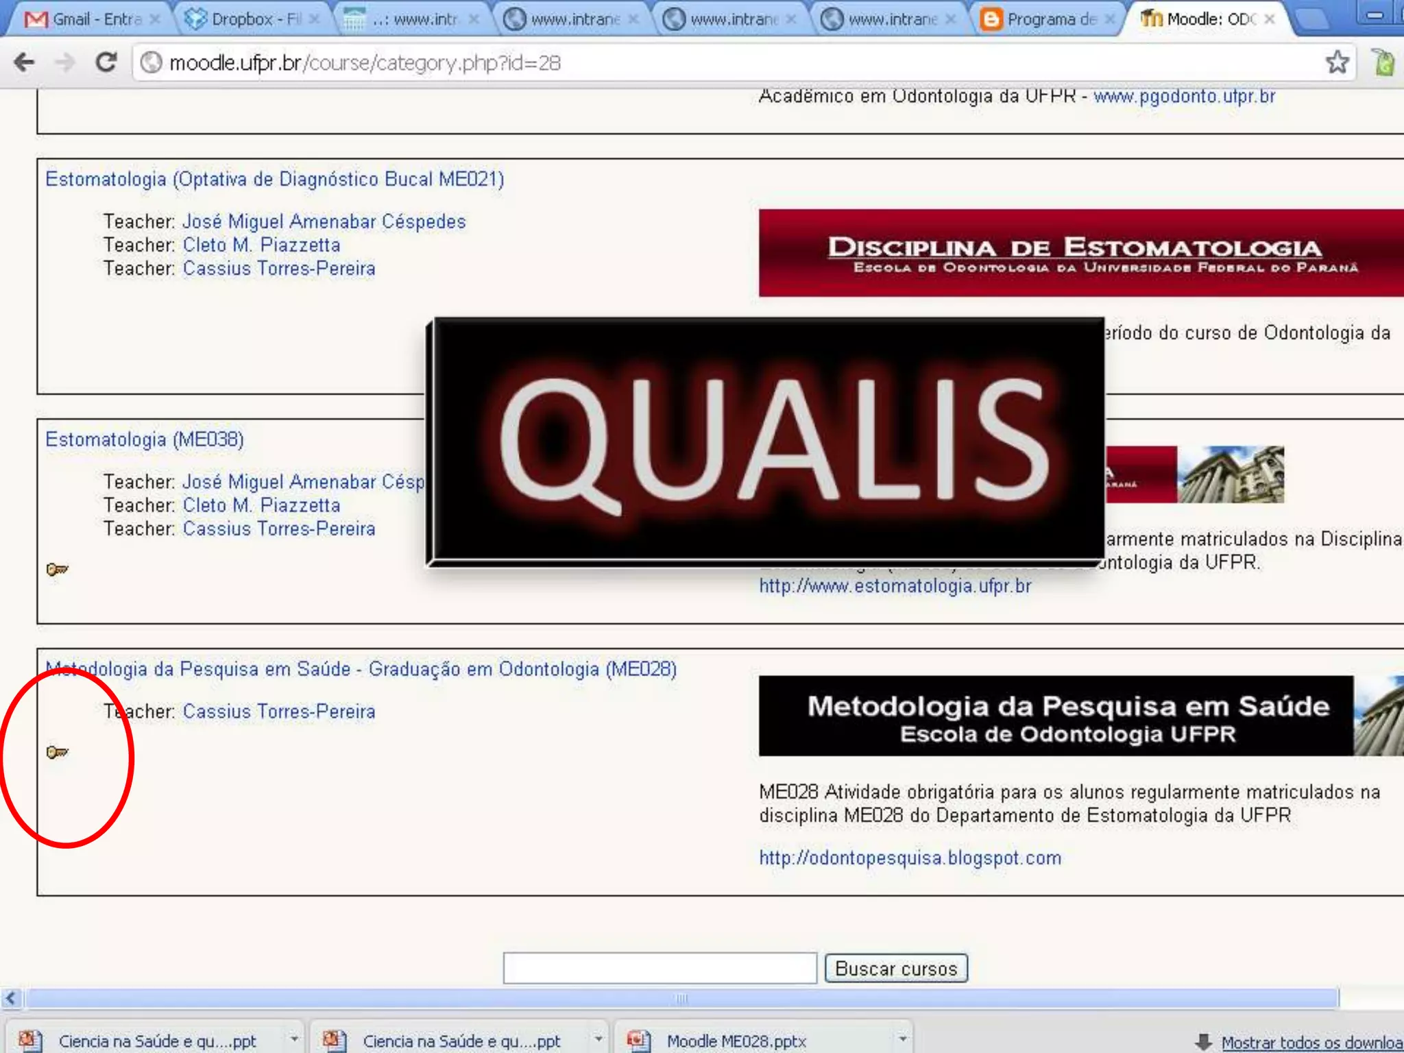Open Cleto M. Piazzetta teacher link under ME038
This screenshot has width=1404, height=1053.
[261, 505]
